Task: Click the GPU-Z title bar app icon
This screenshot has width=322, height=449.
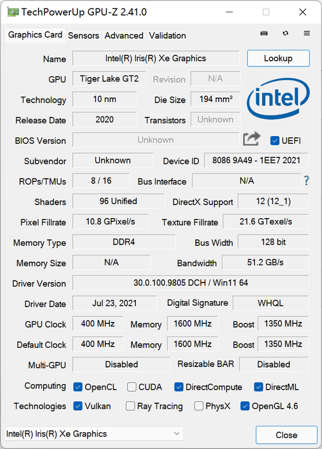Action: pos(13,12)
